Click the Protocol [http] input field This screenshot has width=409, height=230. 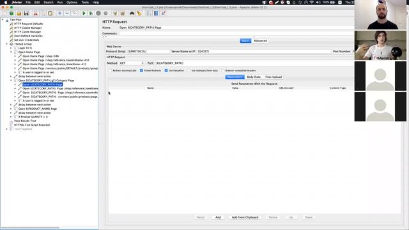pos(148,51)
